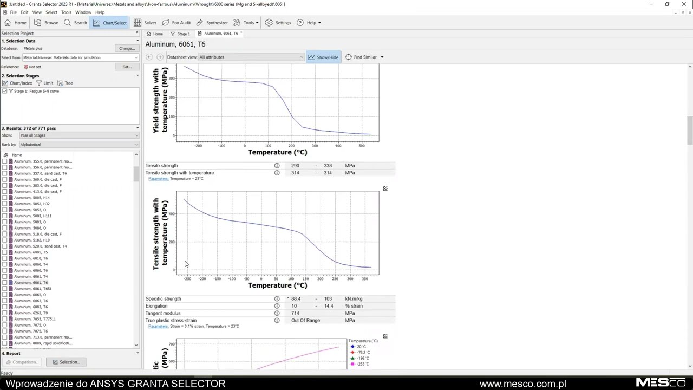Click the Comparison... report button
693x390 pixels.
pyautogui.click(x=21, y=362)
